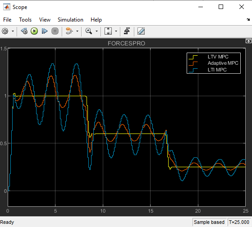Screen dimensions: 252x227
Task: Run the simulation with green play button
Action: (34, 31)
